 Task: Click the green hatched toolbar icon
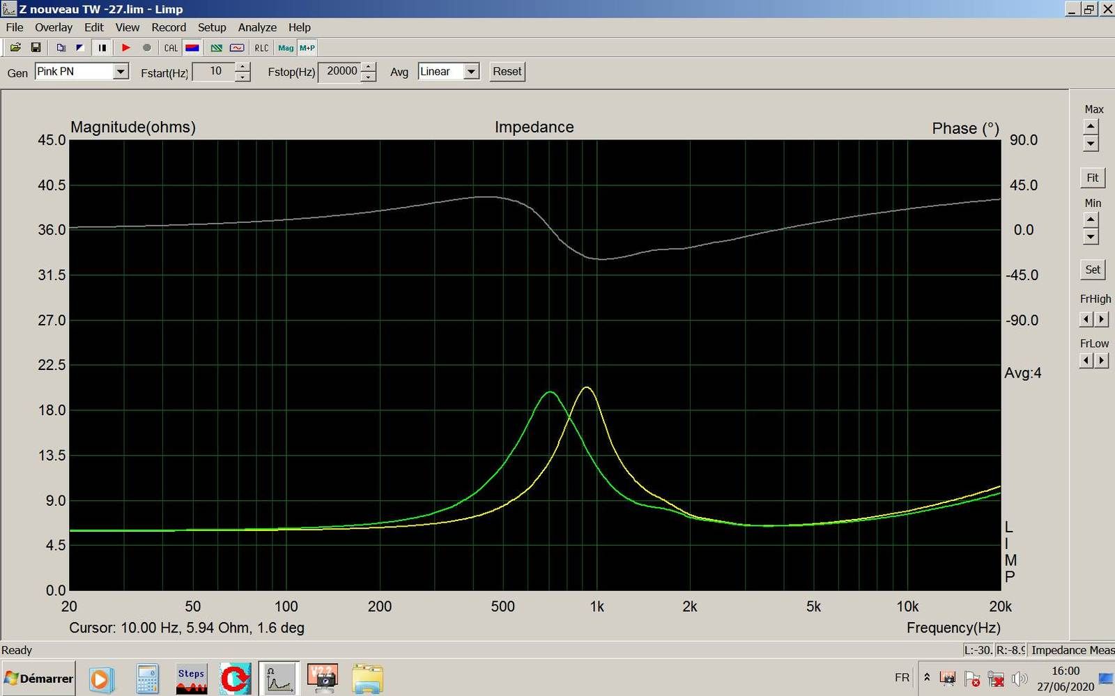click(217, 48)
